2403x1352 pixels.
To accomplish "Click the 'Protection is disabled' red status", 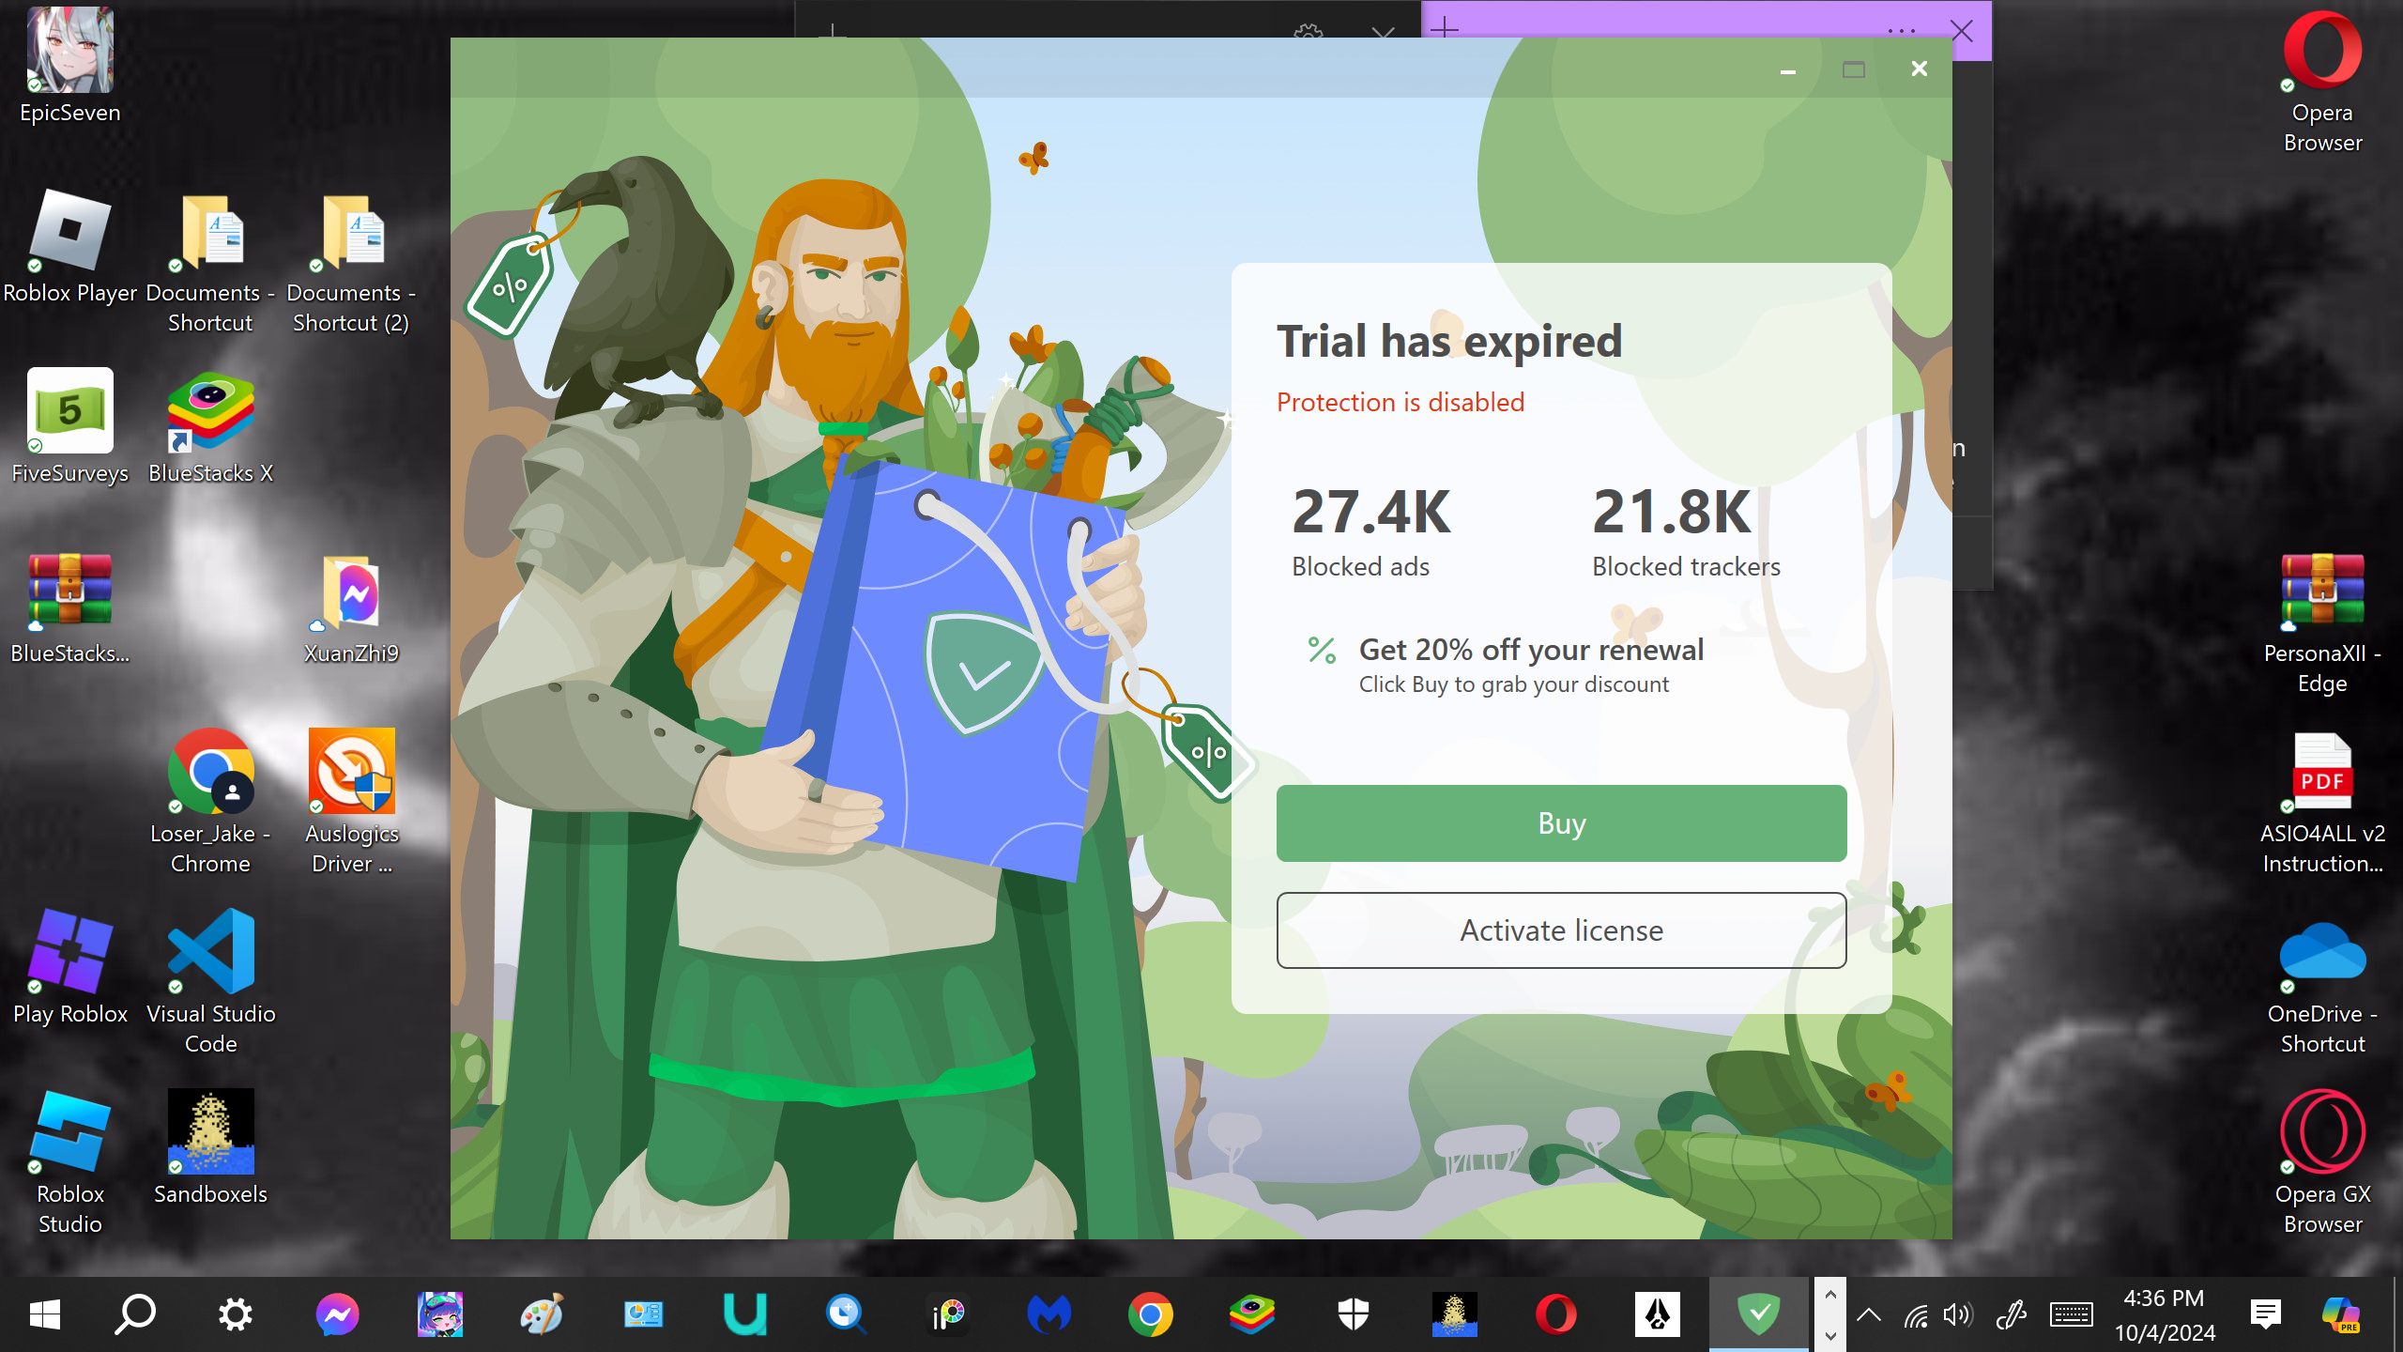I will pos(1400,402).
